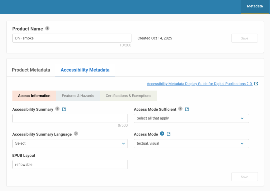Click the Metadata tab in top bar
The width and height of the screenshot is (270, 191).
[255, 6]
